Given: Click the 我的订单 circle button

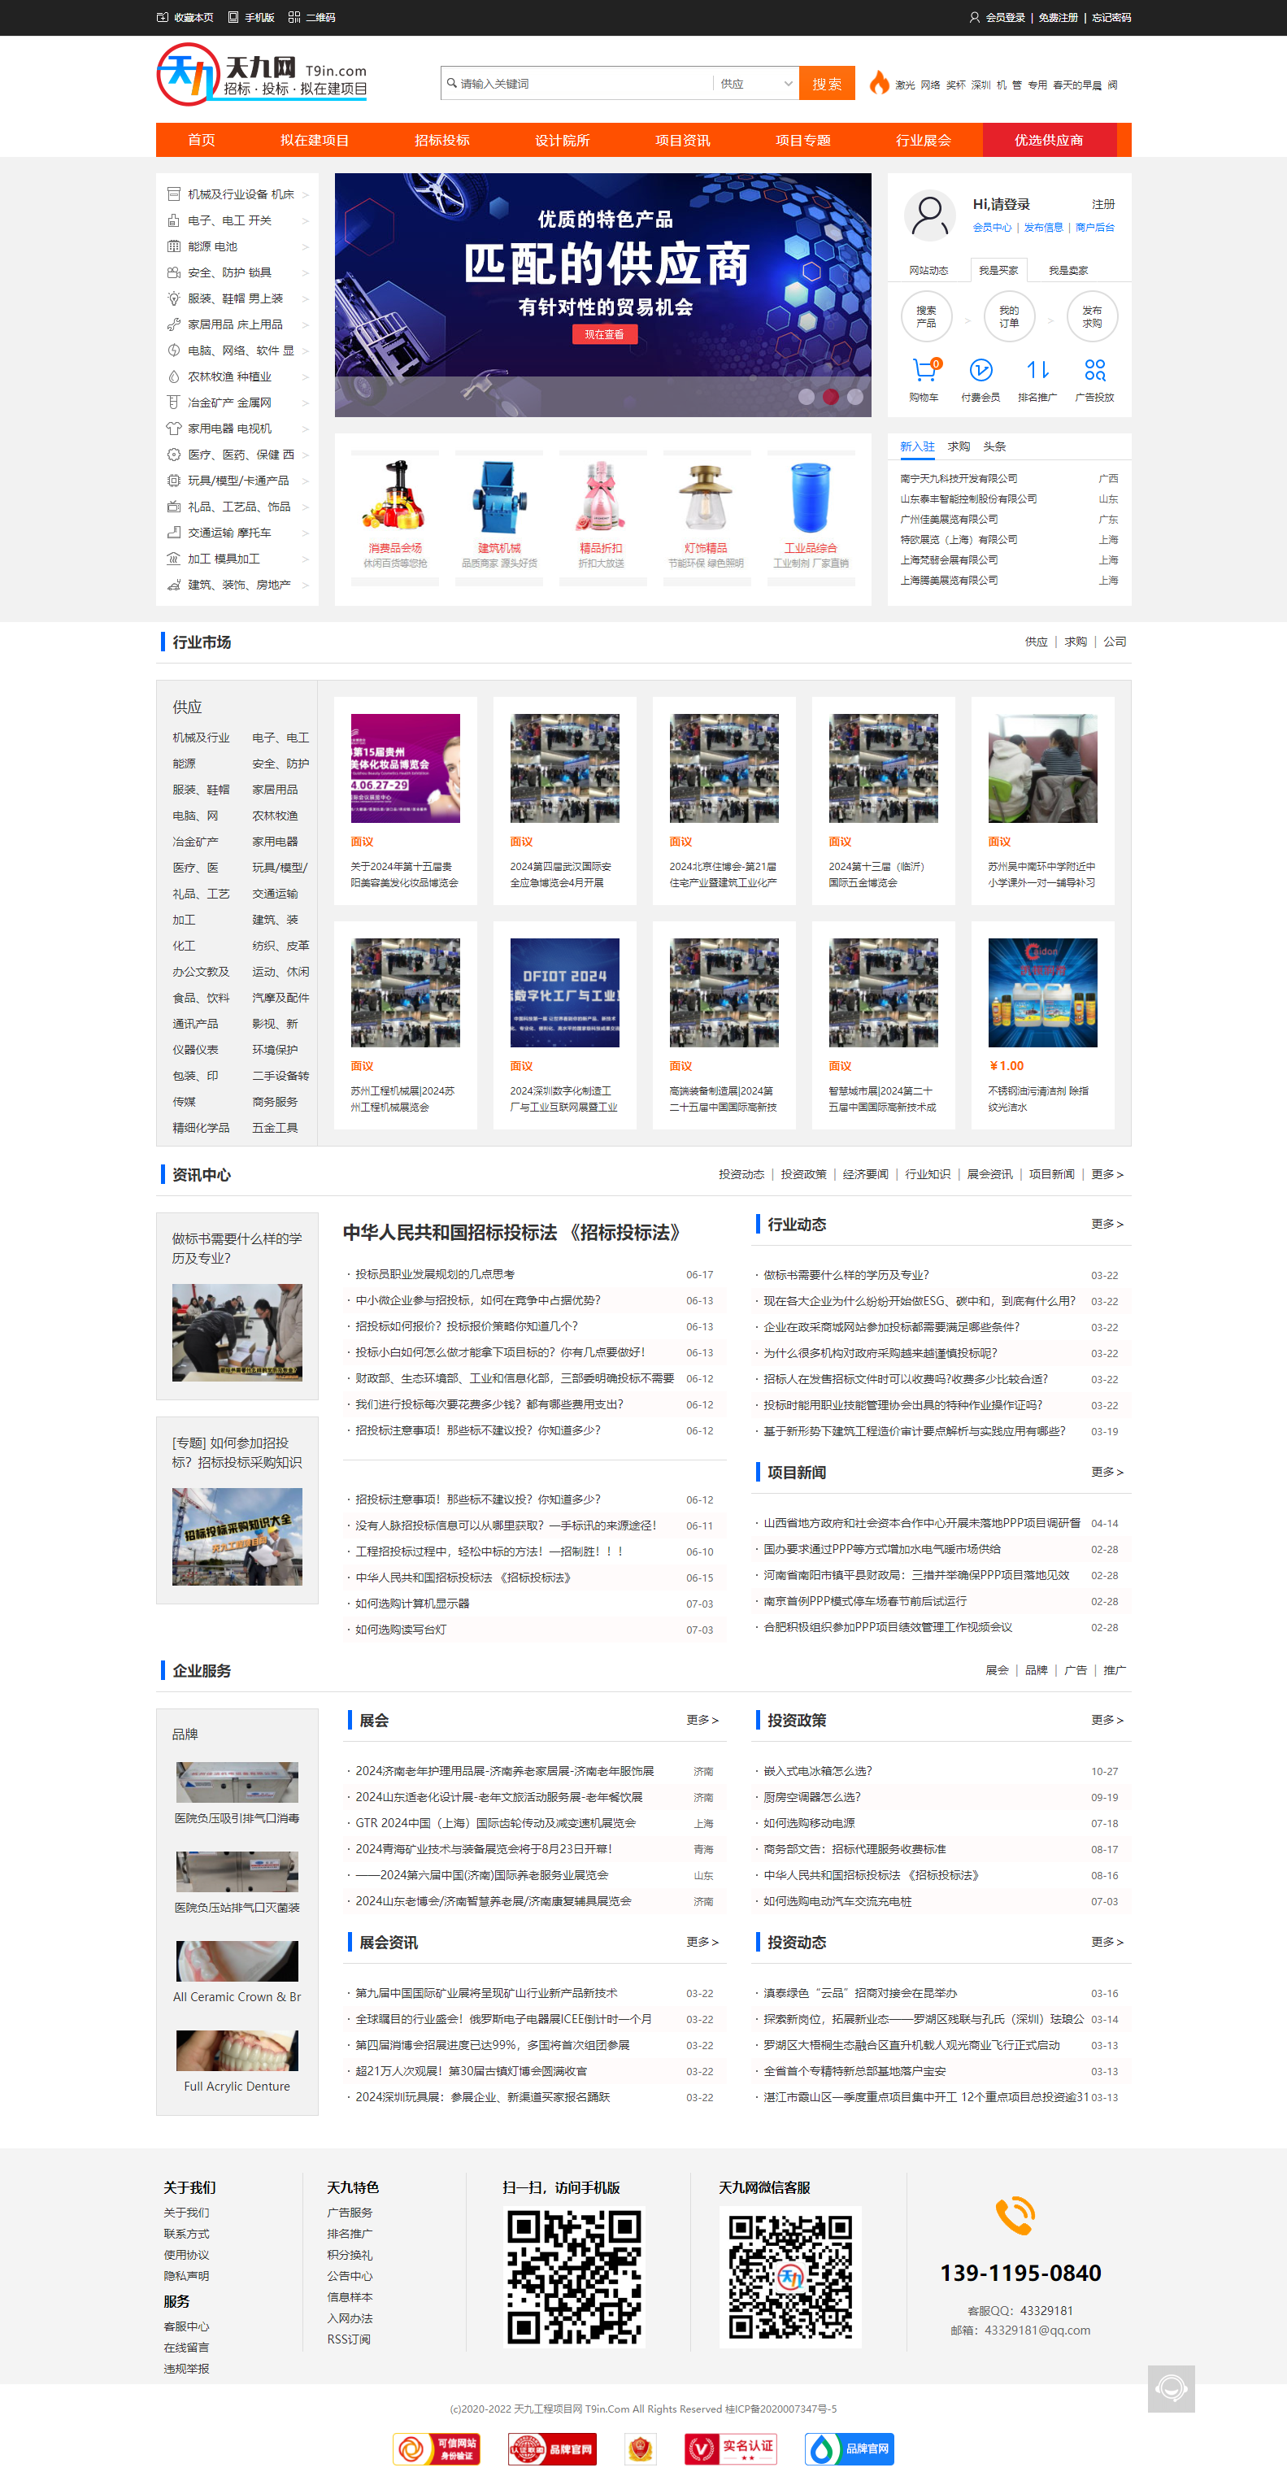Looking at the screenshot, I should click(x=1009, y=316).
